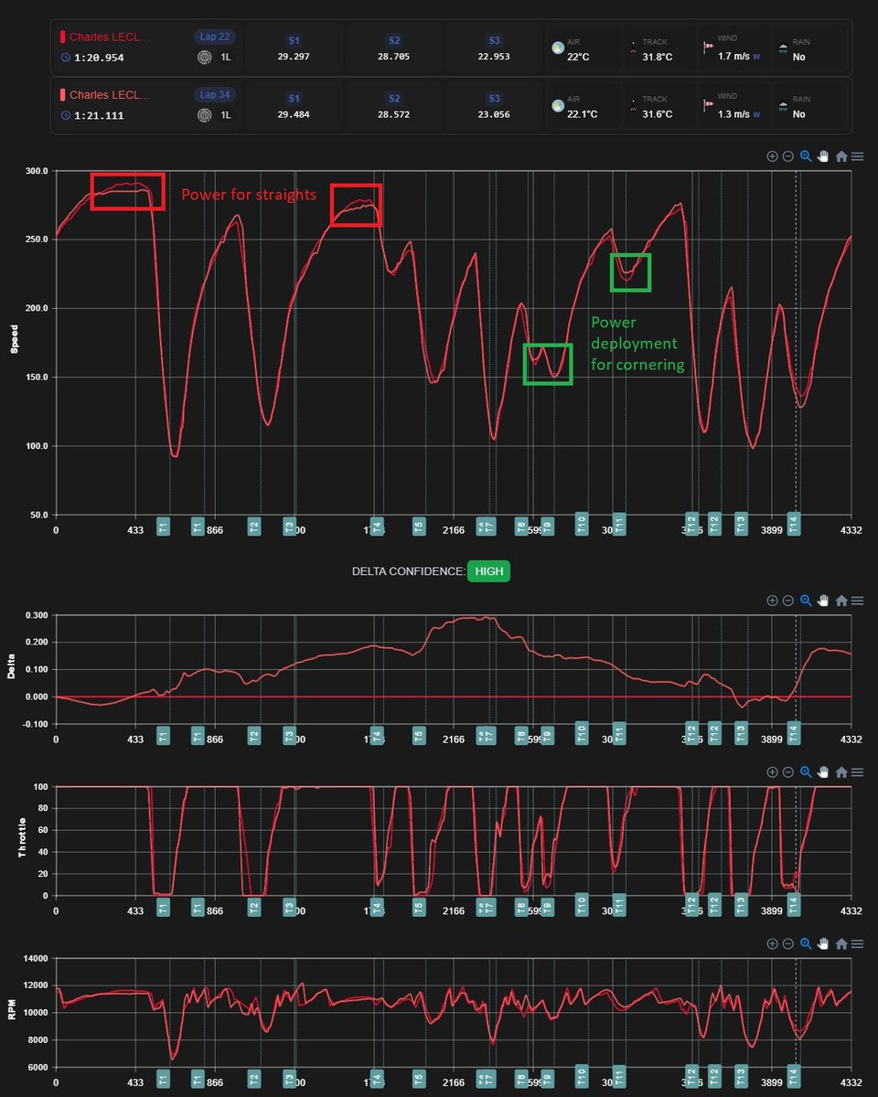878x1097 pixels.
Task: Click the track temperature reading 31.8°C
Action: (x=657, y=57)
